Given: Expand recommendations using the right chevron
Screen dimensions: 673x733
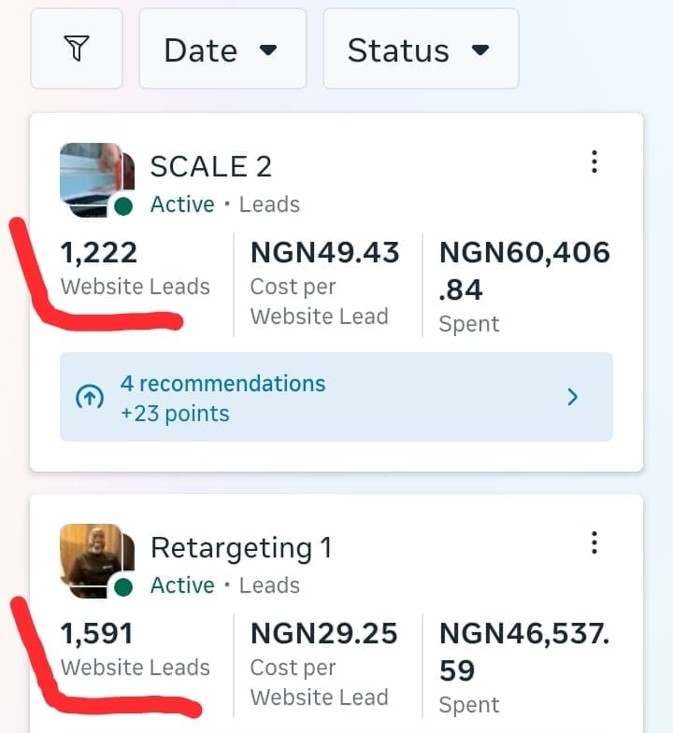Looking at the screenshot, I should tap(573, 398).
